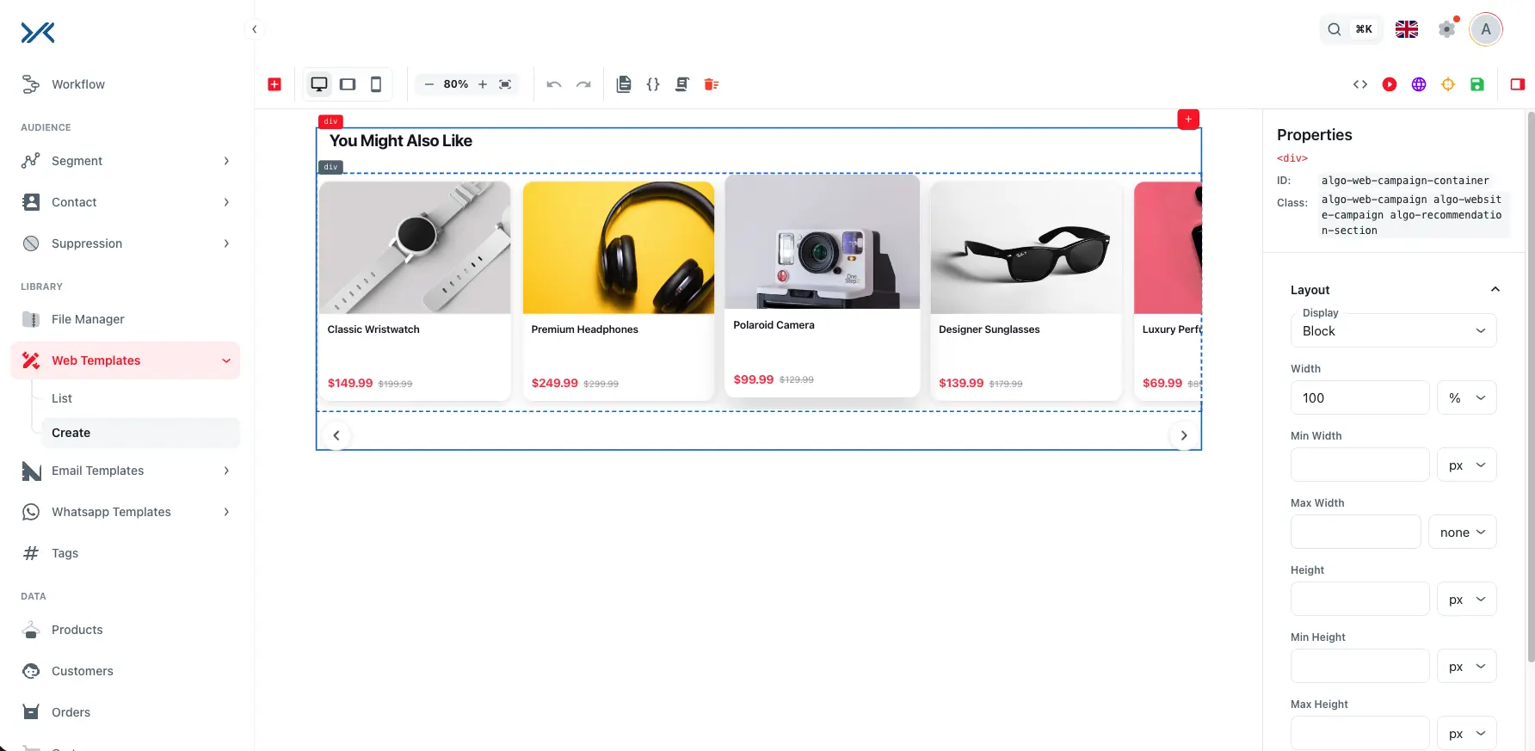
Task: Collapse the Web Templates menu
Action: tap(126, 360)
